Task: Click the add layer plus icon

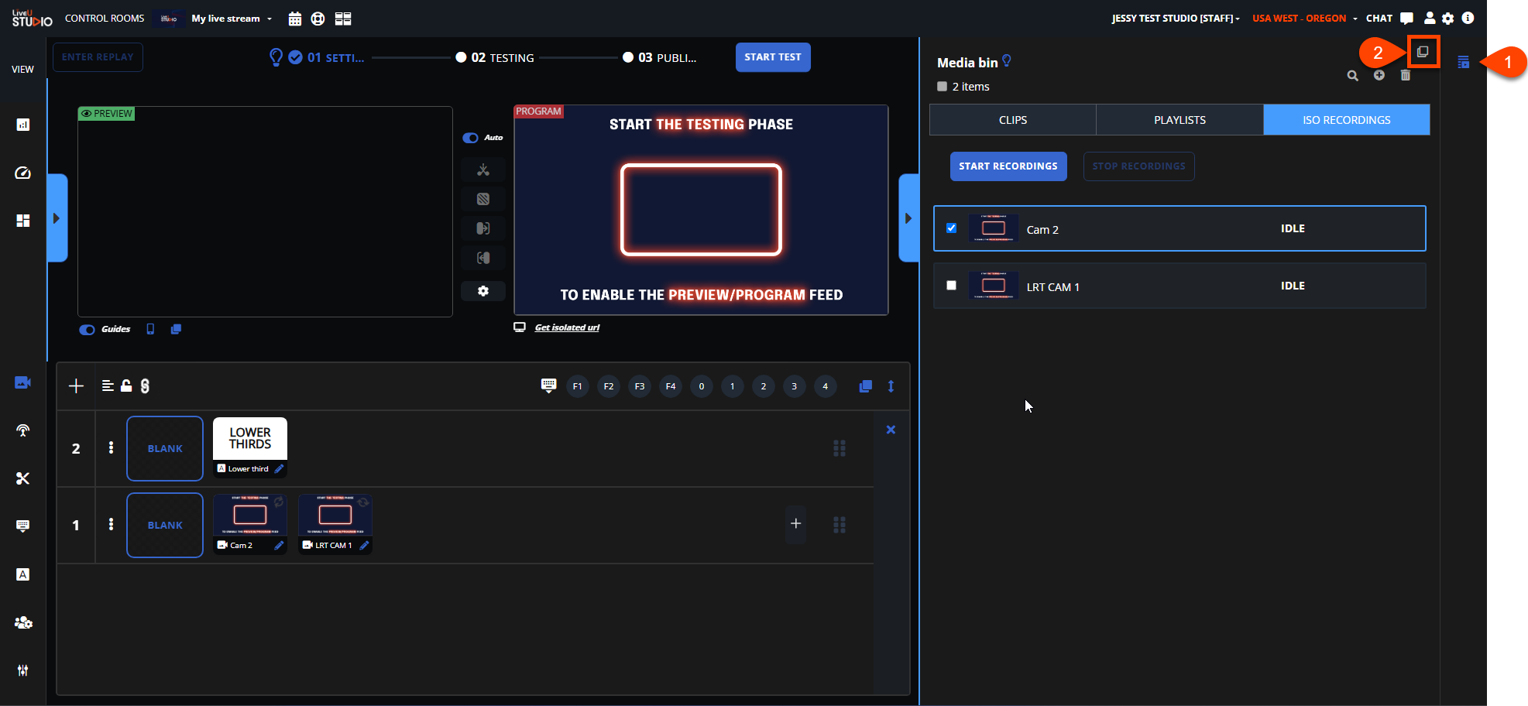Action: tap(76, 386)
